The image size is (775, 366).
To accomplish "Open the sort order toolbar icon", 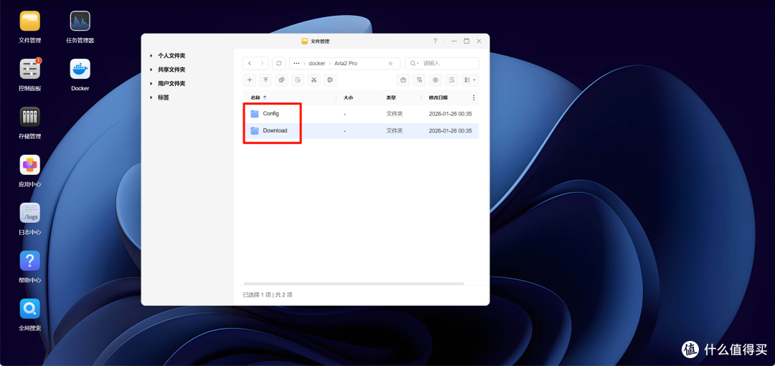I will click(x=451, y=80).
